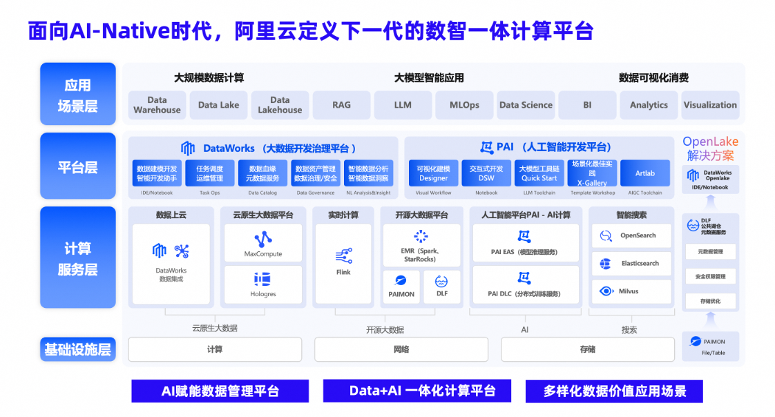
Task: Select 存储优化 in the OpenLake panel
Action: click(710, 301)
